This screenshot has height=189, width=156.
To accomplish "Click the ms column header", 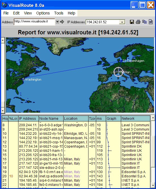I will pyautogui.click(x=101, y=119).
